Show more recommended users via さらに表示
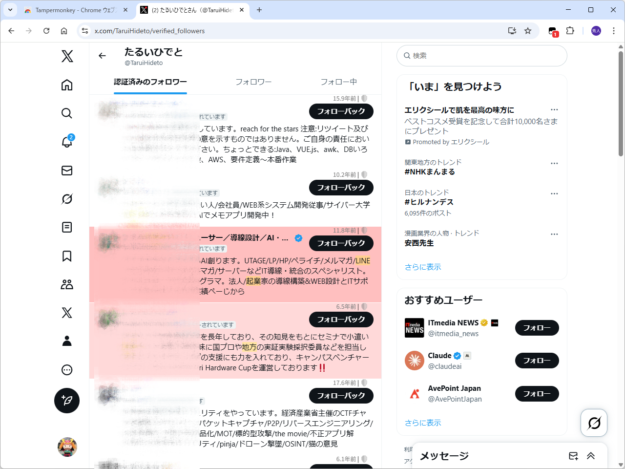 424,423
